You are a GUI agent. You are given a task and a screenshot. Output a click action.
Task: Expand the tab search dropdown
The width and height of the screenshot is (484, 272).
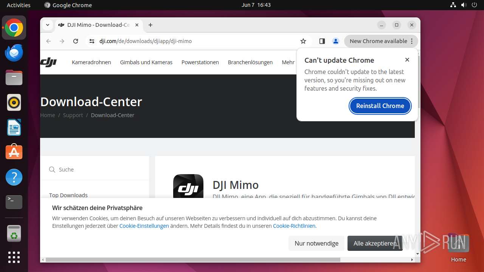[48, 25]
